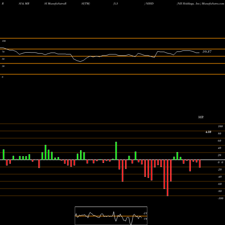Click the tallest green MR bar
This screenshot has height=225, width=225.
pyautogui.click(x=116, y=151)
